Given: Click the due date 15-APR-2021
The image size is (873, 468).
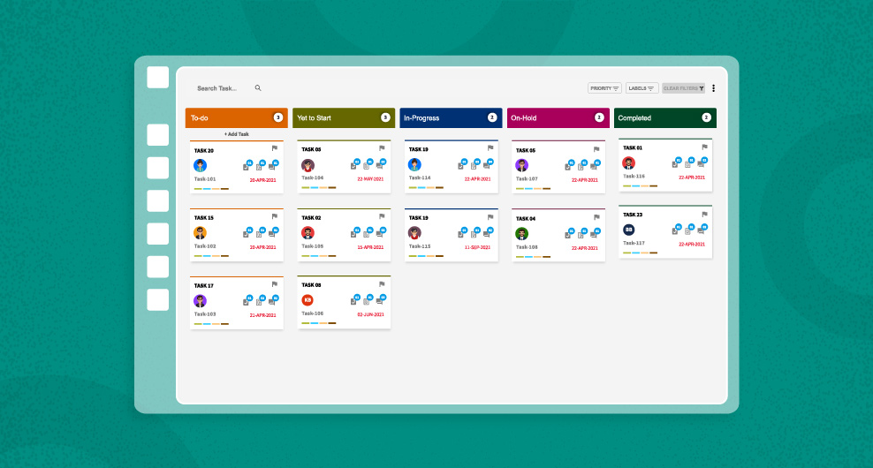Looking at the screenshot, I should click(370, 247).
